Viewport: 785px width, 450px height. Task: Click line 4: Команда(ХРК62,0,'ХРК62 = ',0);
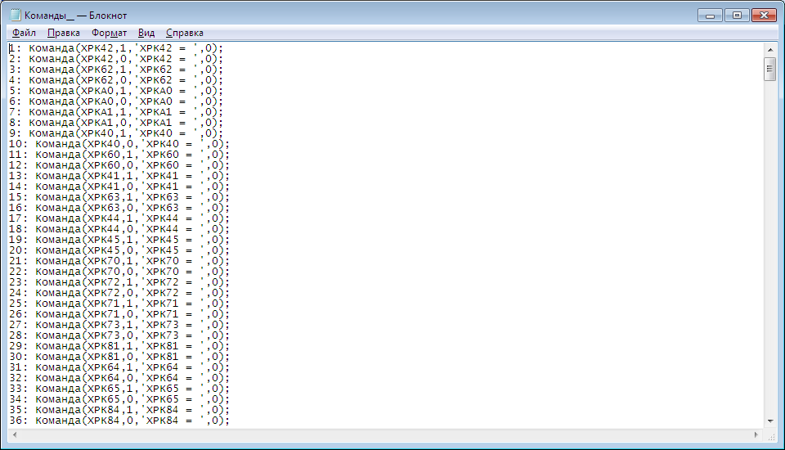click(115, 80)
